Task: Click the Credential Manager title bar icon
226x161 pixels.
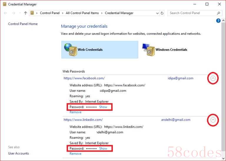Action: [5, 4]
